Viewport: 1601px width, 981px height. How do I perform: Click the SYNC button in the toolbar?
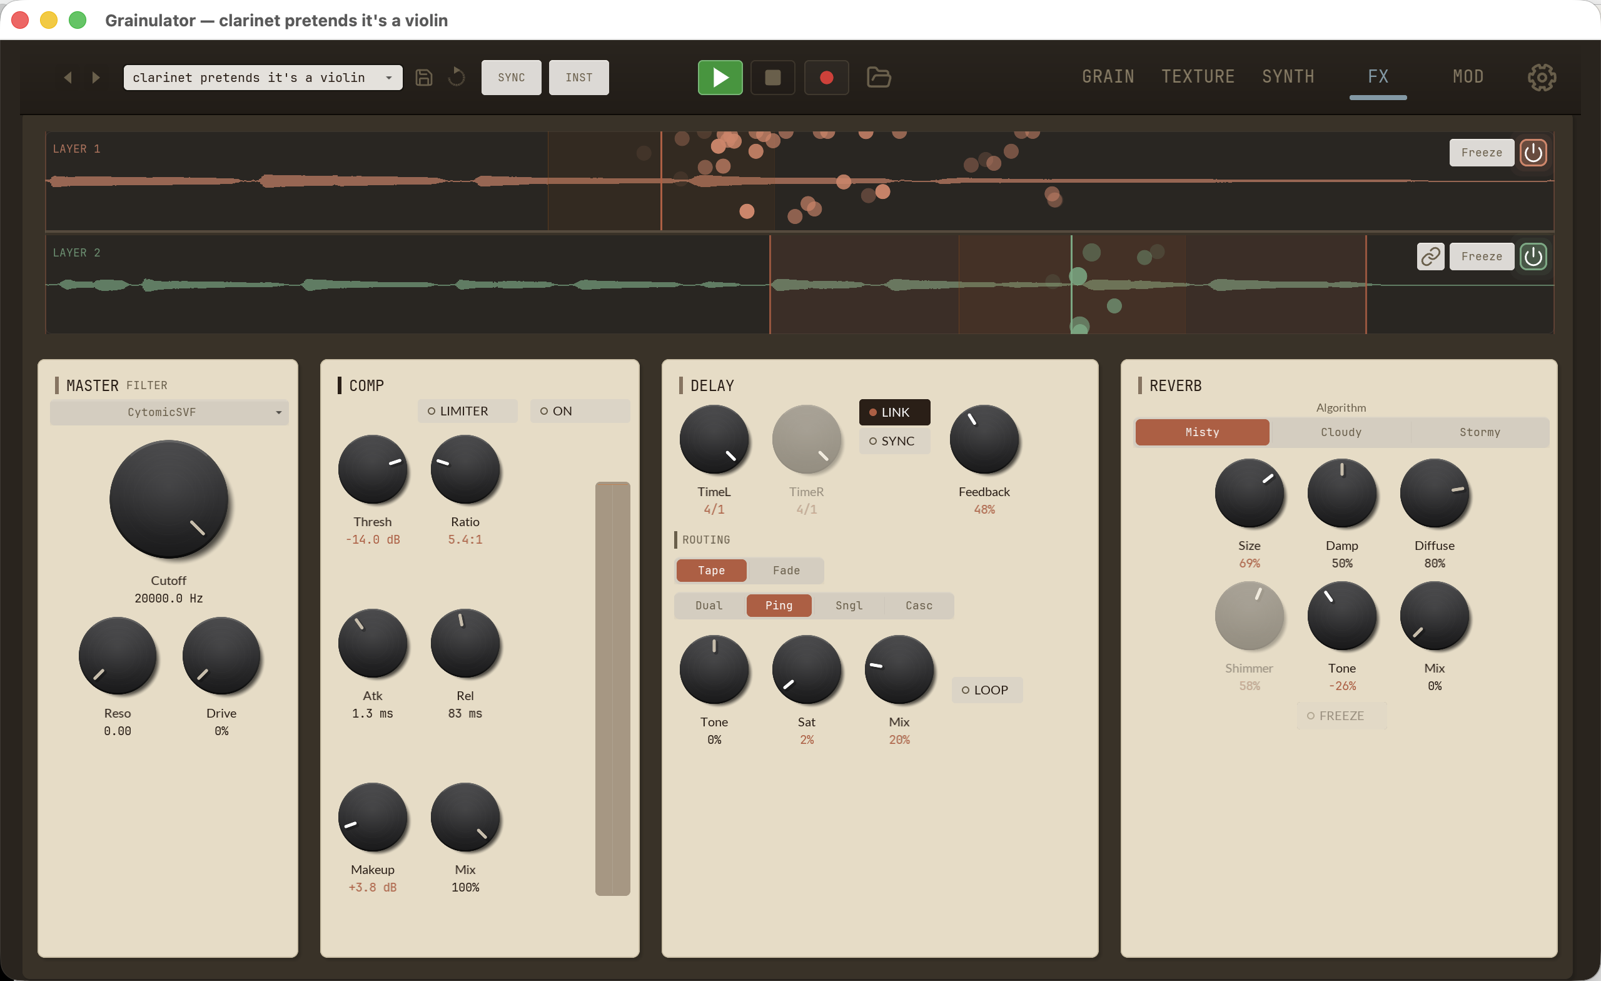coord(512,78)
